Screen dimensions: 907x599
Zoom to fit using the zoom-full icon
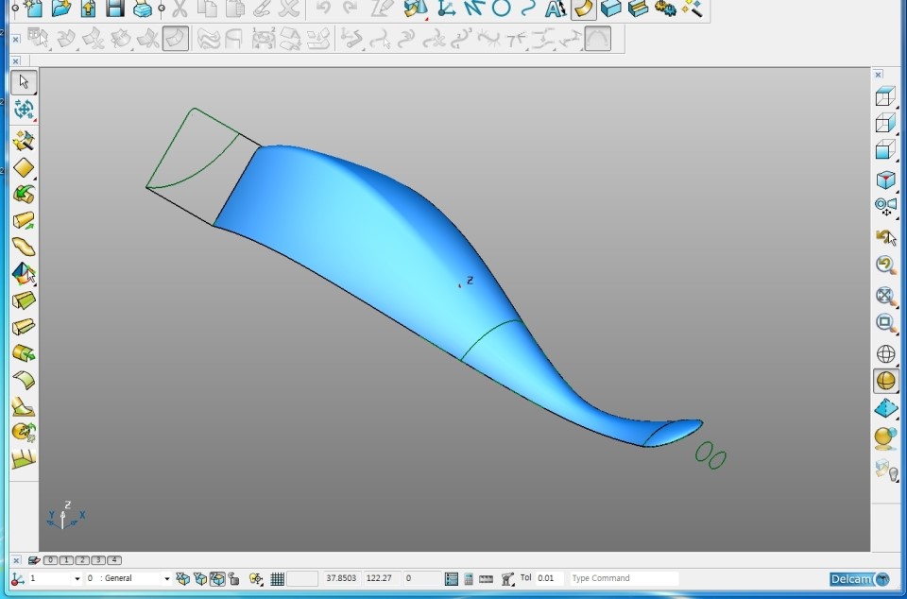point(885,296)
